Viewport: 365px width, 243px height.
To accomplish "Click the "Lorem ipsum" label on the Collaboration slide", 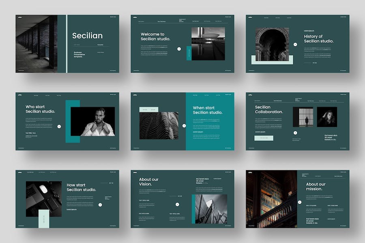I will 260,132.
